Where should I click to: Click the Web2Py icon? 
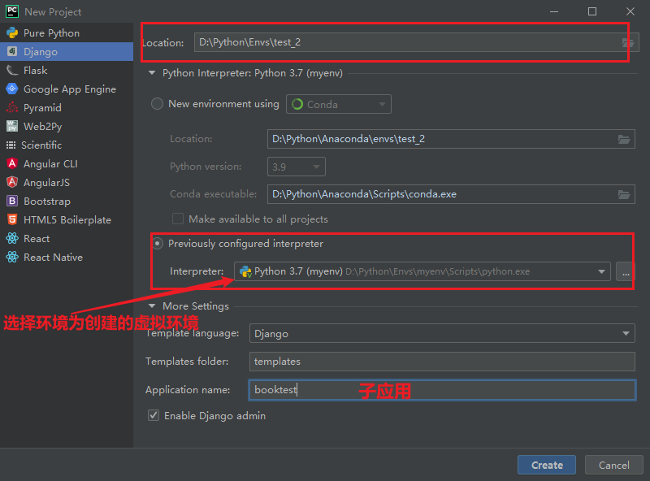pos(12,126)
